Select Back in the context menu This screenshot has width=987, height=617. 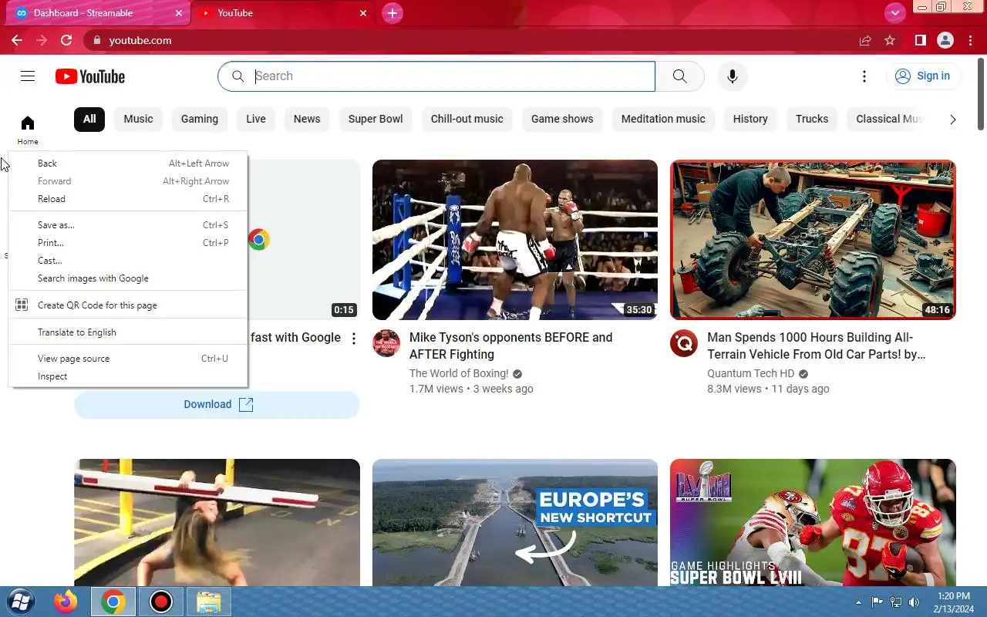(128, 164)
